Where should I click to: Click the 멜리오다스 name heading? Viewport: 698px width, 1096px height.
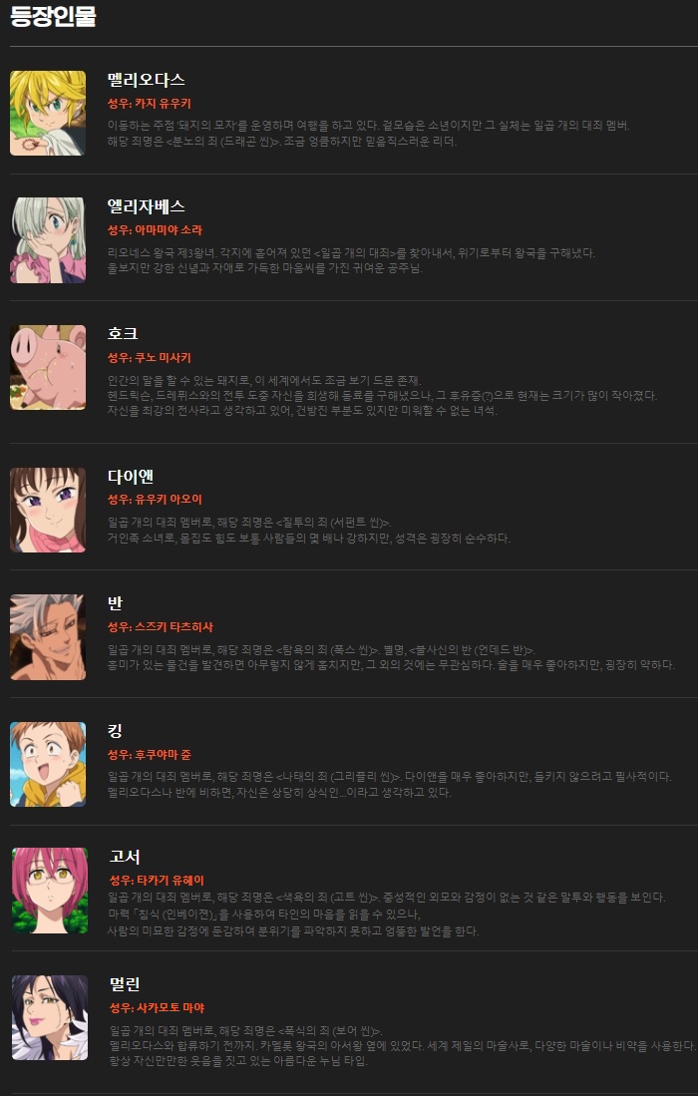point(146,80)
